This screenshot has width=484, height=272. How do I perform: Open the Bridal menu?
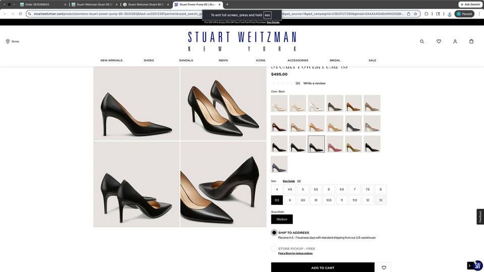335,60
